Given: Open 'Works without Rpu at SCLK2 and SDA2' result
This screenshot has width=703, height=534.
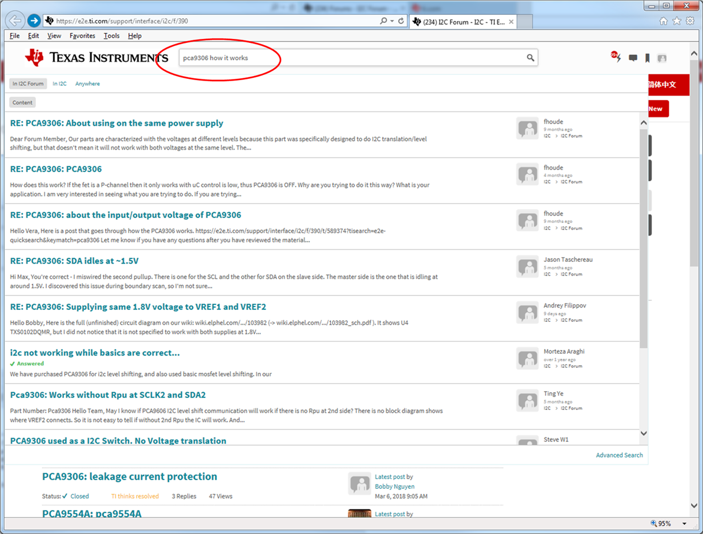Looking at the screenshot, I should coord(108,395).
